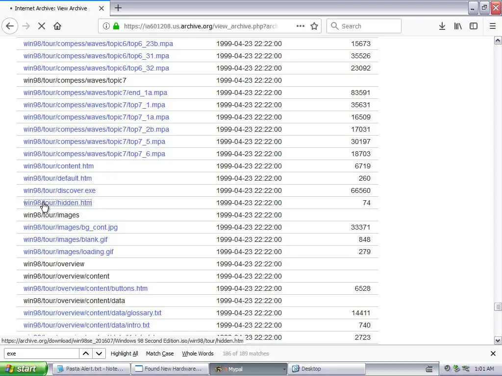Open topic7/top7_1.mpa link

[x=94, y=105]
